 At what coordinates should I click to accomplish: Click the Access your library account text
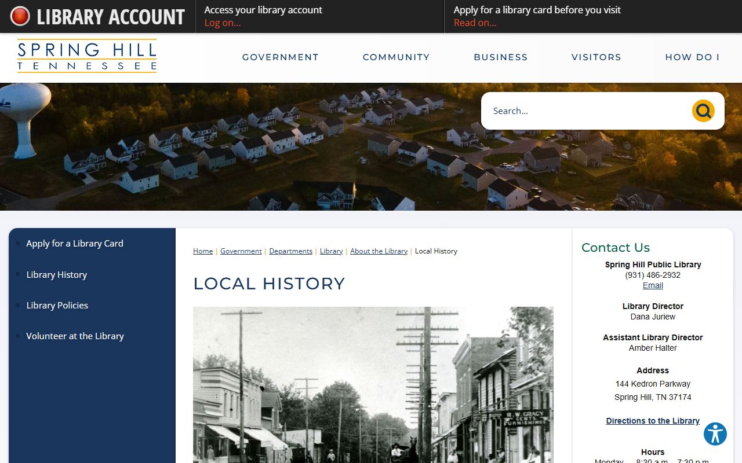(263, 10)
